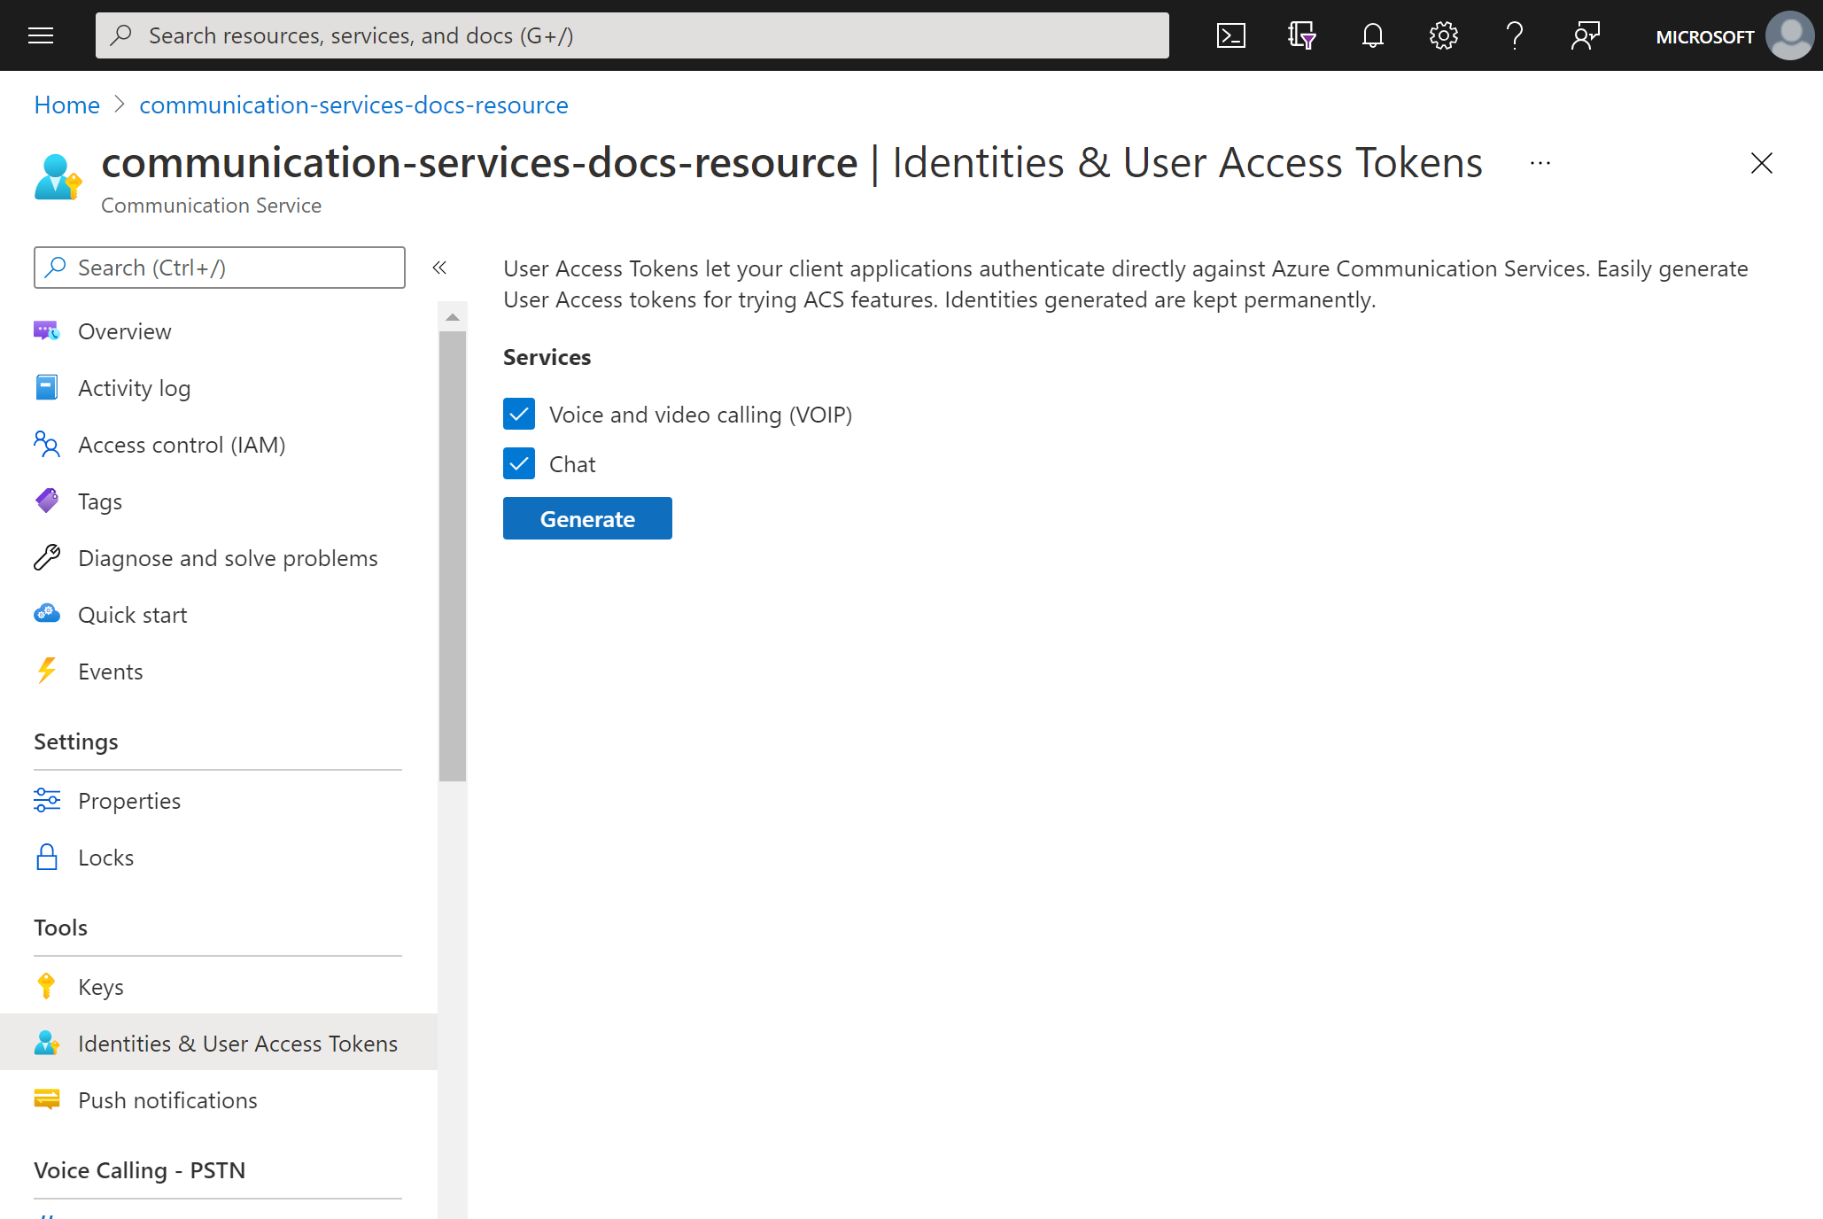This screenshot has width=1823, height=1219.
Task: Click the Diagnose and solve problems icon
Action: pyautogui.click(x=46, y=556)
